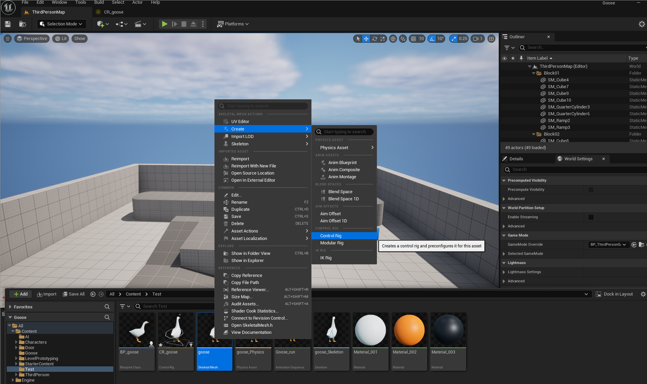The width and height of the screenshot is (647, 384).
Task: Open the Lit view mode menu
Action: tap(61, 39)
